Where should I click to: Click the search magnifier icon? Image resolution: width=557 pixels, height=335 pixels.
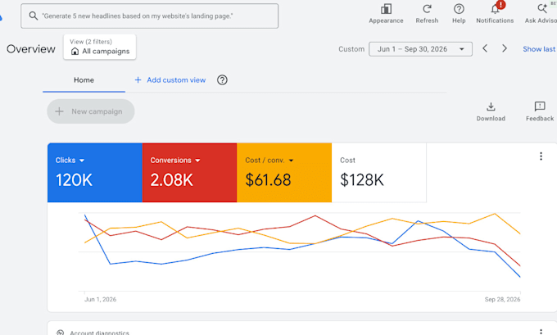pyautogui.click(x=33, y=16)
